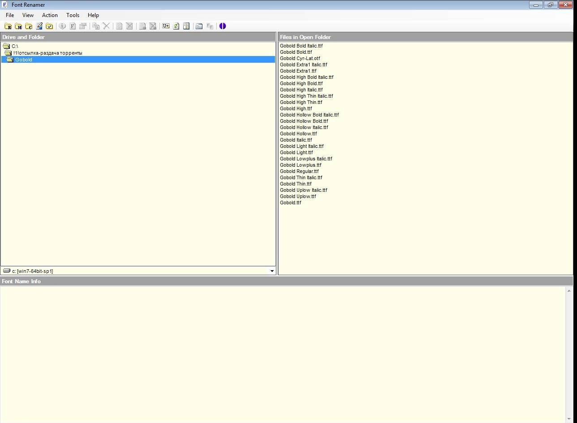The image size is (577, 423).
Task: Click the grayed small FF font icon
Action: (210, 26)
